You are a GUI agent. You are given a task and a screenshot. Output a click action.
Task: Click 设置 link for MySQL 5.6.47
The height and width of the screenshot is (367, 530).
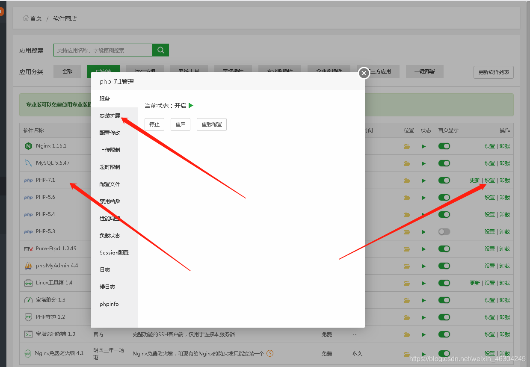point(490,163)
